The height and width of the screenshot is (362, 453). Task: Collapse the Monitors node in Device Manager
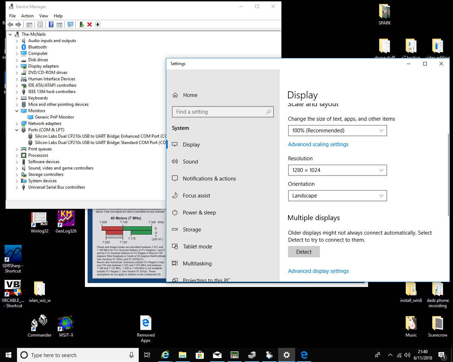click(x=17, y=111)
